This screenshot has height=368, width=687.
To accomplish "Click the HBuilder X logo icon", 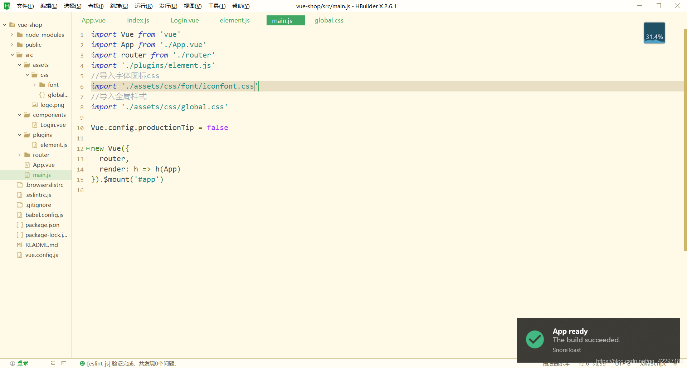I will click(x=6, y=6).
